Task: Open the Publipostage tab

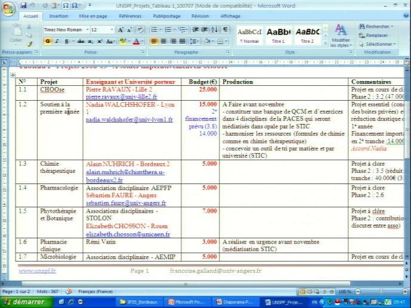Action: pyautogui.click(x=166, y=16)
